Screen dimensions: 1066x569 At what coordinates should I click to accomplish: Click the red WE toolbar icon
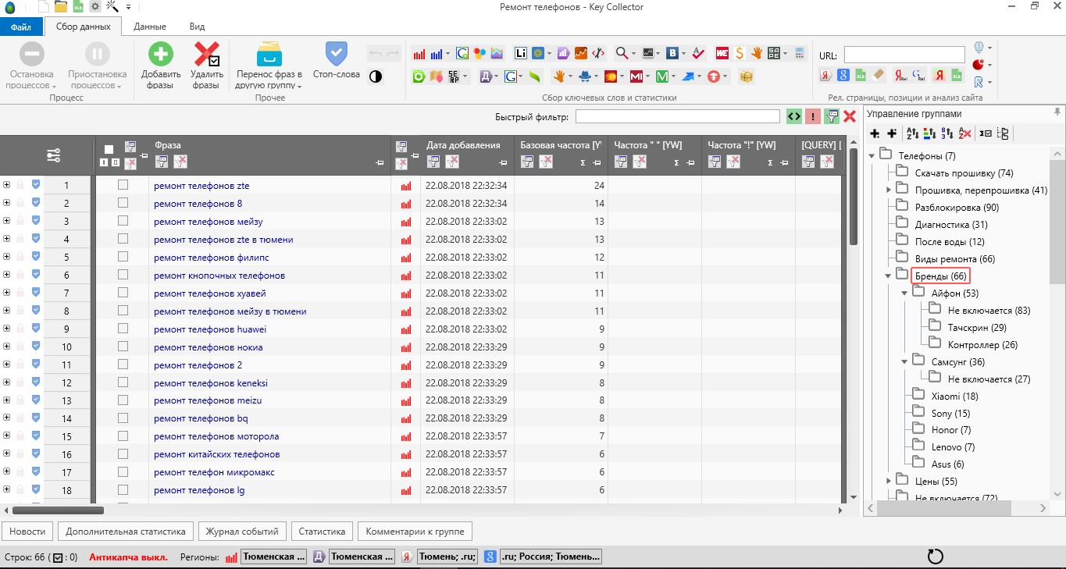click(x=722, y=54)
